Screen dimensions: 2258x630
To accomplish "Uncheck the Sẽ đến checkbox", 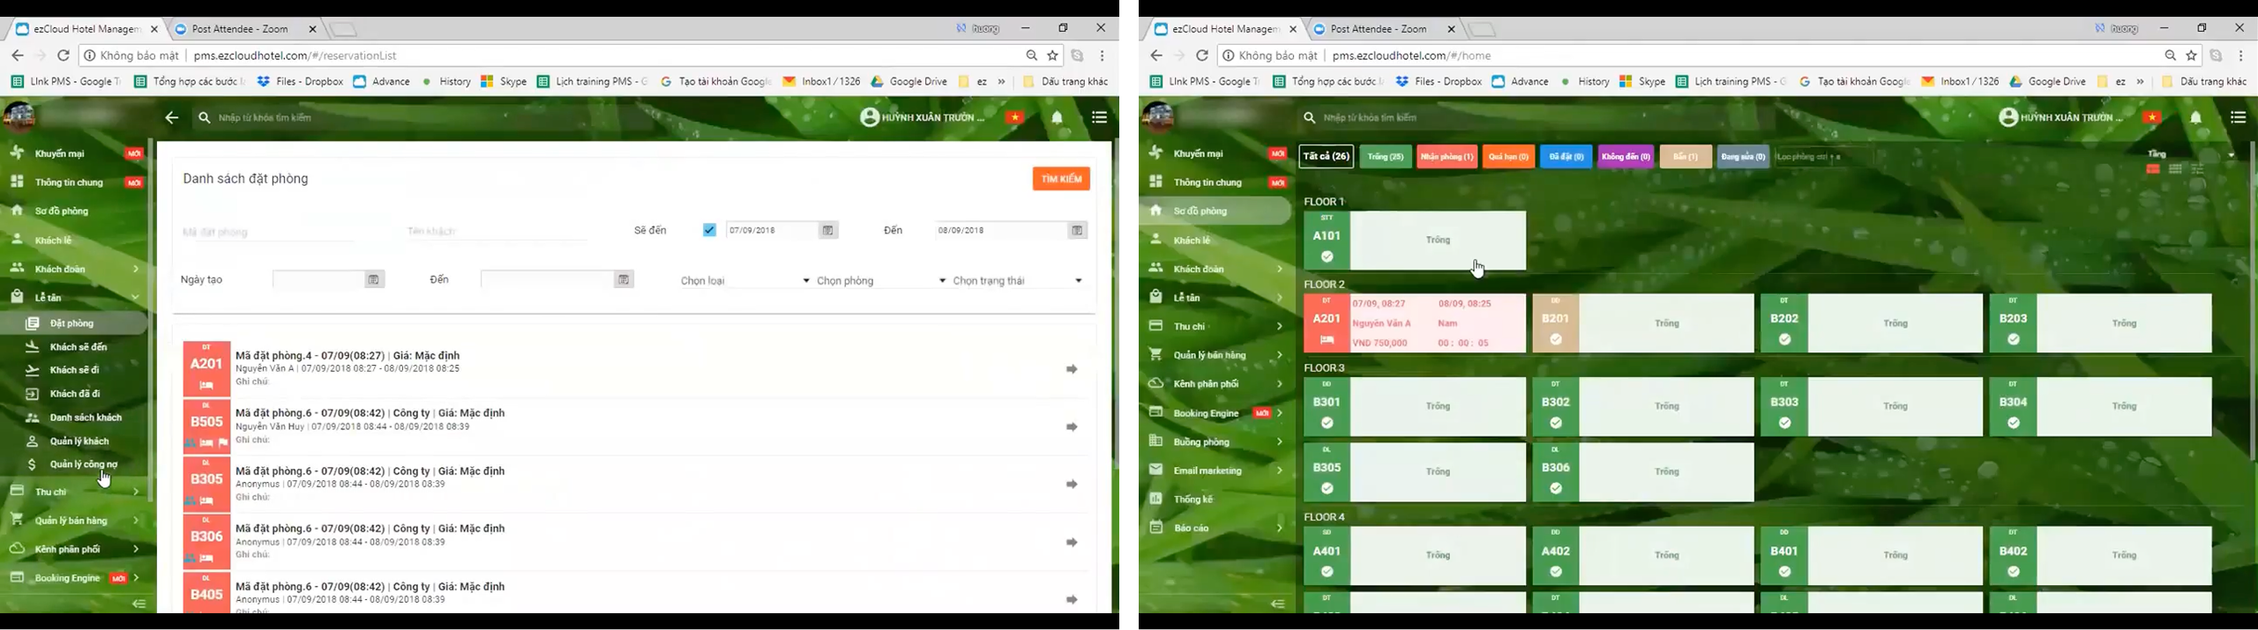I will [x=709, y=231].
